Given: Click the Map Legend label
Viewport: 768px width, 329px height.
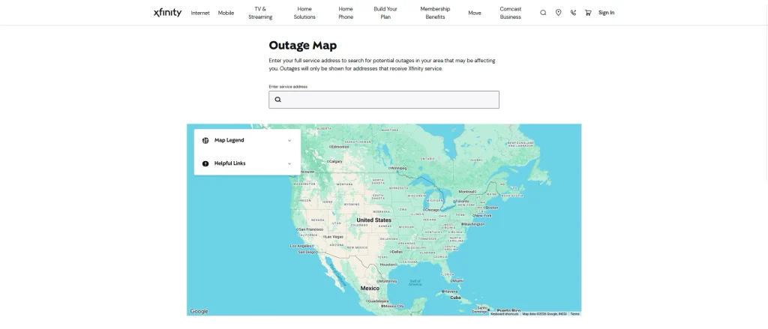Looking at the screenshot, I should point(229,140).
